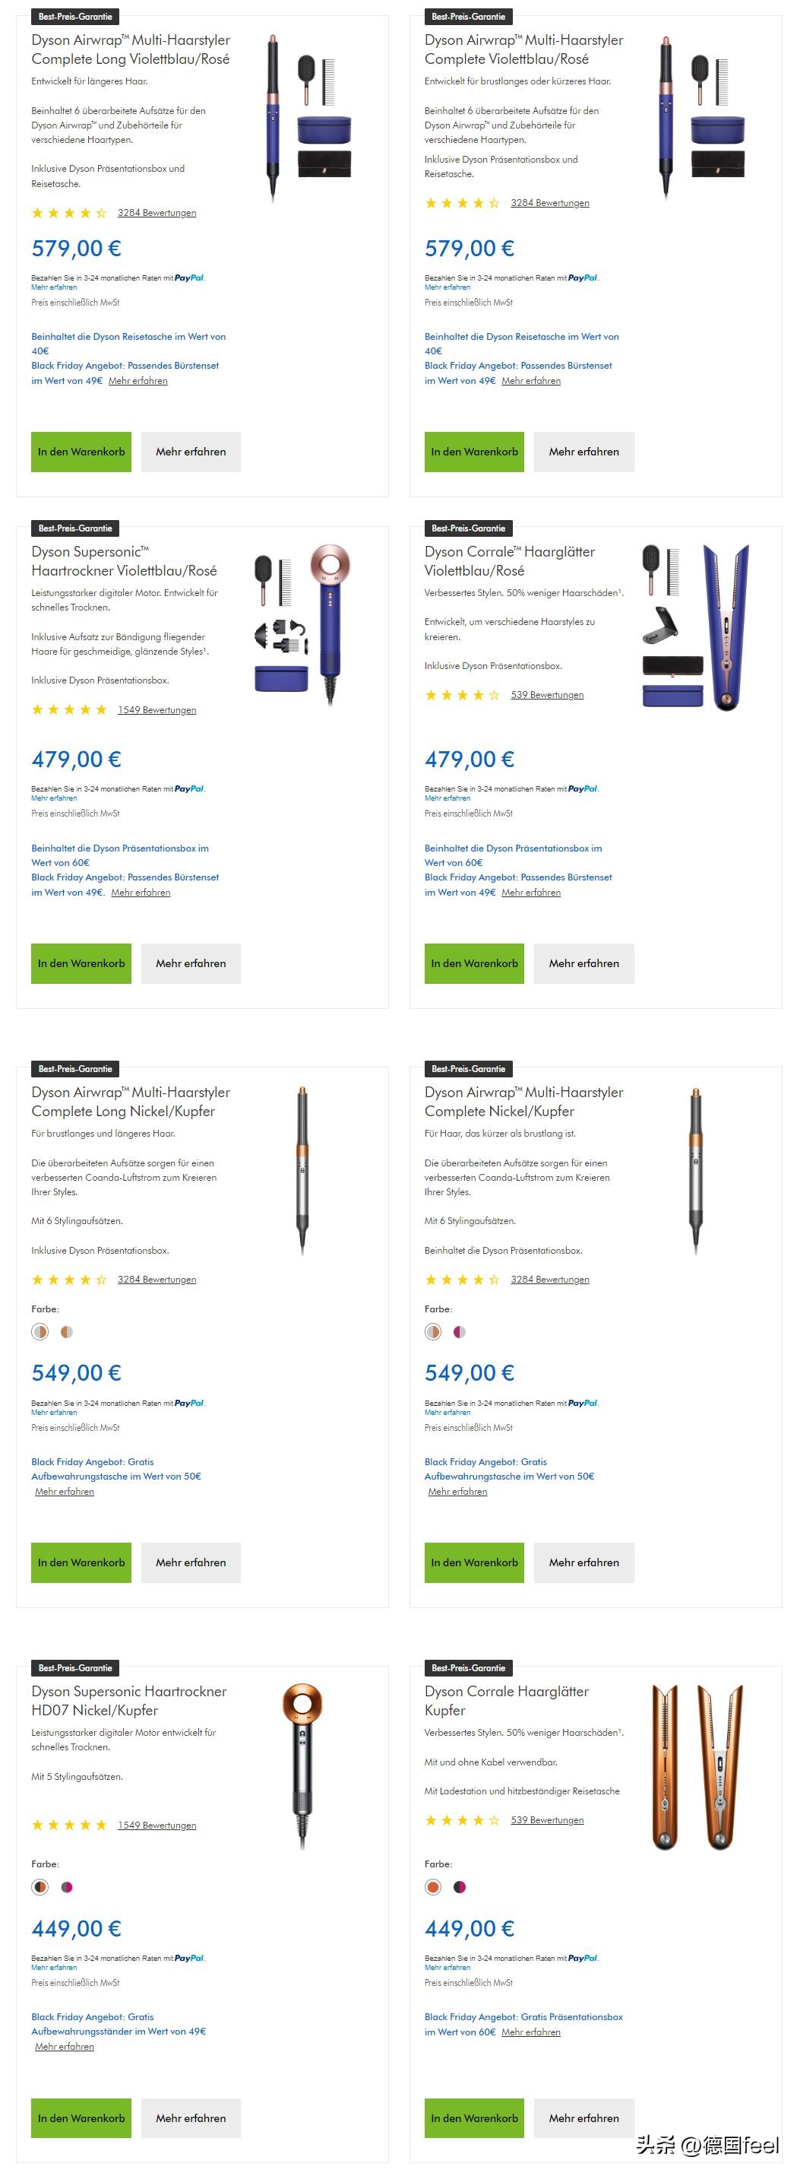
Task: Click grey Mehr erfahren button for Corrale Violettblau/Rosé
Action: tap(584, 963)
